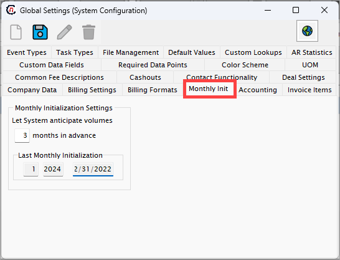The image size is (340, 260).
Task: Maximize the Global Settings window
Action: point(296,10)
